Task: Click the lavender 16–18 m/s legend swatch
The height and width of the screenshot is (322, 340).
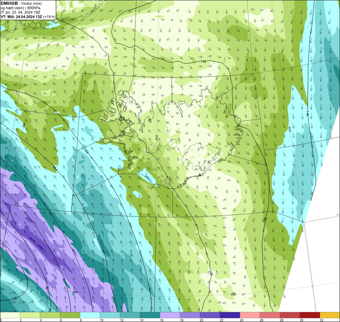Action: pyautogui.click(x=170, y=315)
